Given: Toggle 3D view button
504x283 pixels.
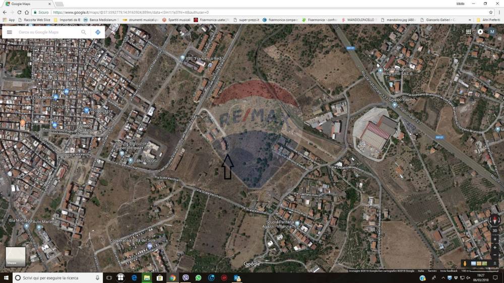Looking at the screenshot, I should (x=495, y=231).
